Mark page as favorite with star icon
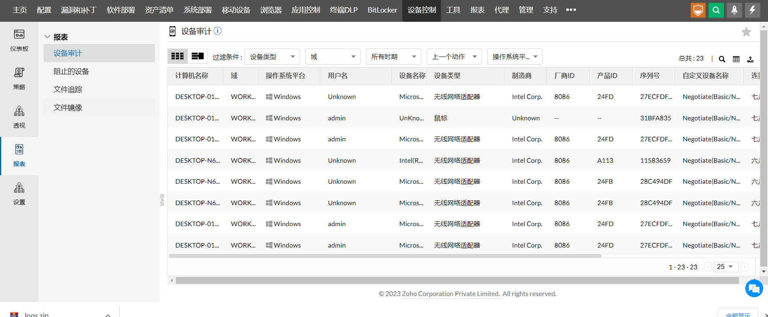 click(x=746, y=32)
